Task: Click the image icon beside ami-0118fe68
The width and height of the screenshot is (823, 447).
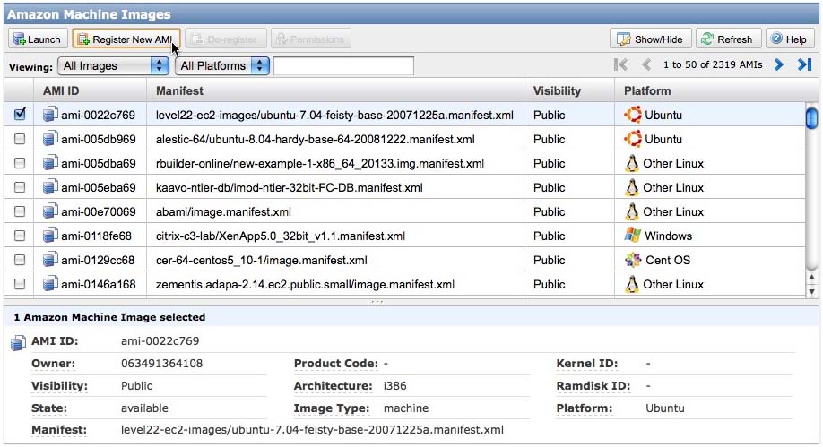Action: 50,235
